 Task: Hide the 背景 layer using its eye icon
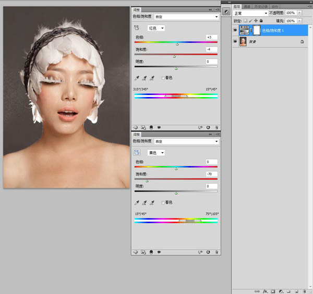point(235,42)
